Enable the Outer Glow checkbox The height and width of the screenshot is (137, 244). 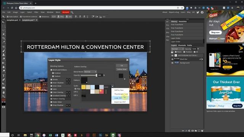click(x=51, y=102)
